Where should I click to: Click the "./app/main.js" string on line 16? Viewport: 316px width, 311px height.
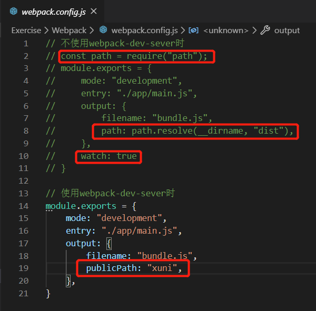[139, 231]
